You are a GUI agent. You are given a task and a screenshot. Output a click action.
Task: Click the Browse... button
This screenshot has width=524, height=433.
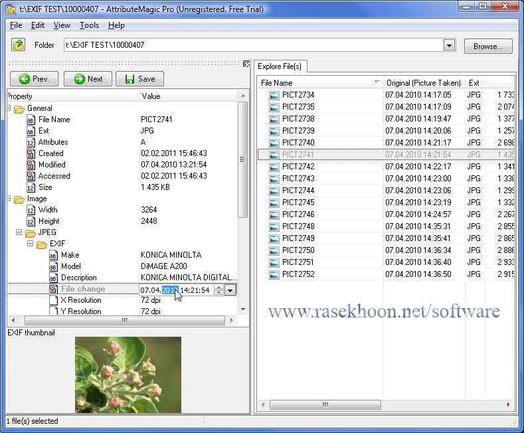pos(488,46)
